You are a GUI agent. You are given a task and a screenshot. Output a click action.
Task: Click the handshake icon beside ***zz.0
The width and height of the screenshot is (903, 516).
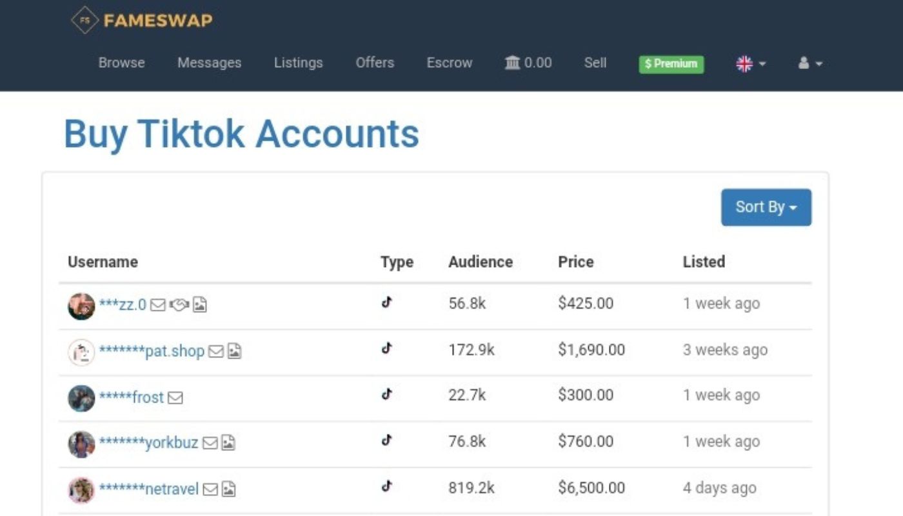pos(179,305)
